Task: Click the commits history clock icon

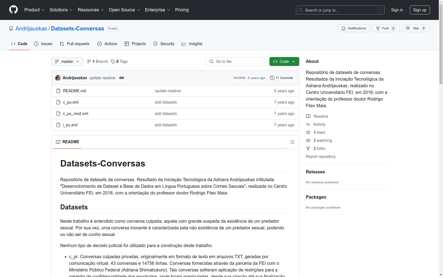Action: coord(272,78)
